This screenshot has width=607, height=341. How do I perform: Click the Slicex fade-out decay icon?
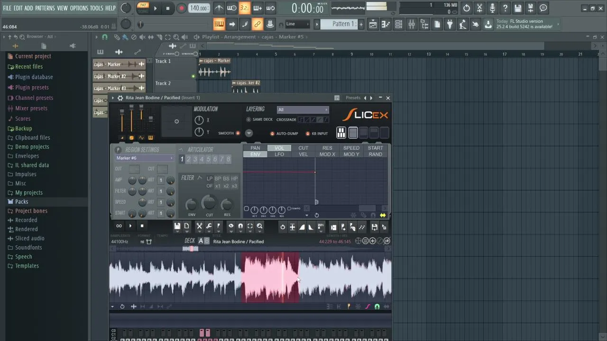(311, 227)
